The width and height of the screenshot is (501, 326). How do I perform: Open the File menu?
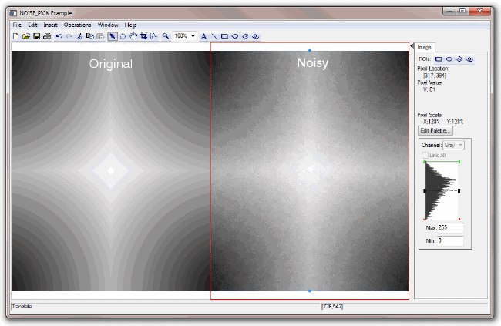click(17, 25)
